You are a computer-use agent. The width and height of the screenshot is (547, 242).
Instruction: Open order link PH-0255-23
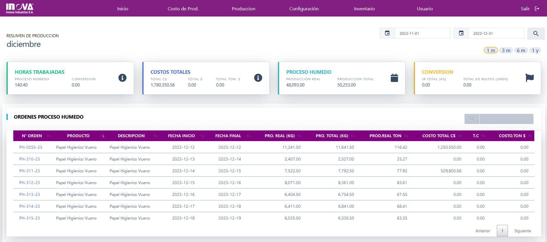(x=30, y=147)
